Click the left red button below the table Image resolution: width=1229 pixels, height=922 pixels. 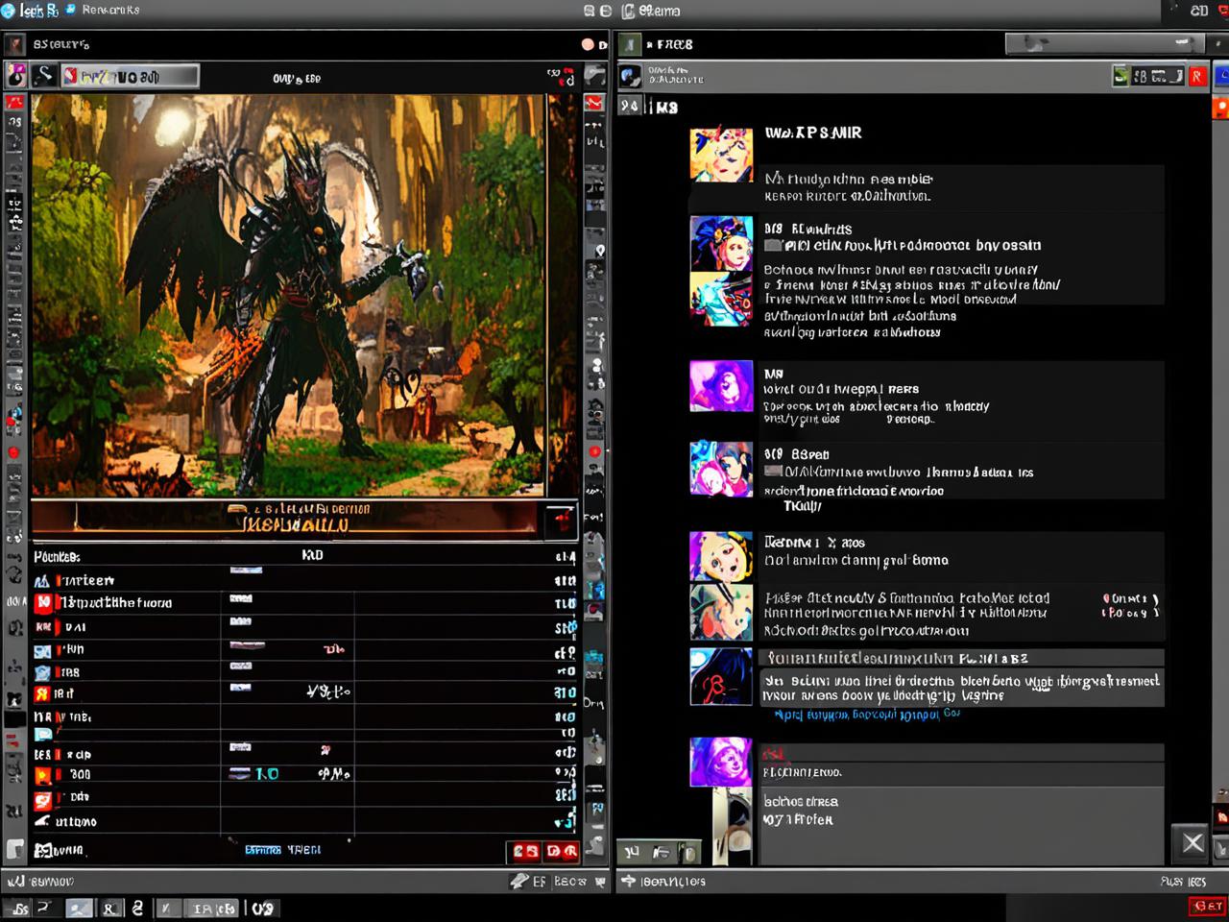[525, 851]
